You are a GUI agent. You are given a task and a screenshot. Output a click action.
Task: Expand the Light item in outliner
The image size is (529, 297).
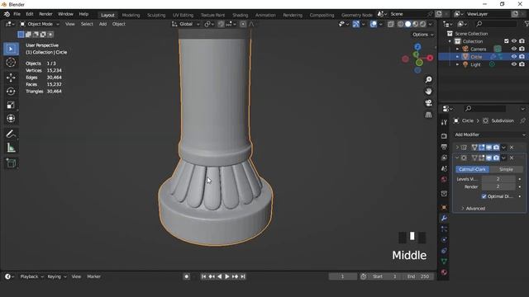(x=457, y=64)
